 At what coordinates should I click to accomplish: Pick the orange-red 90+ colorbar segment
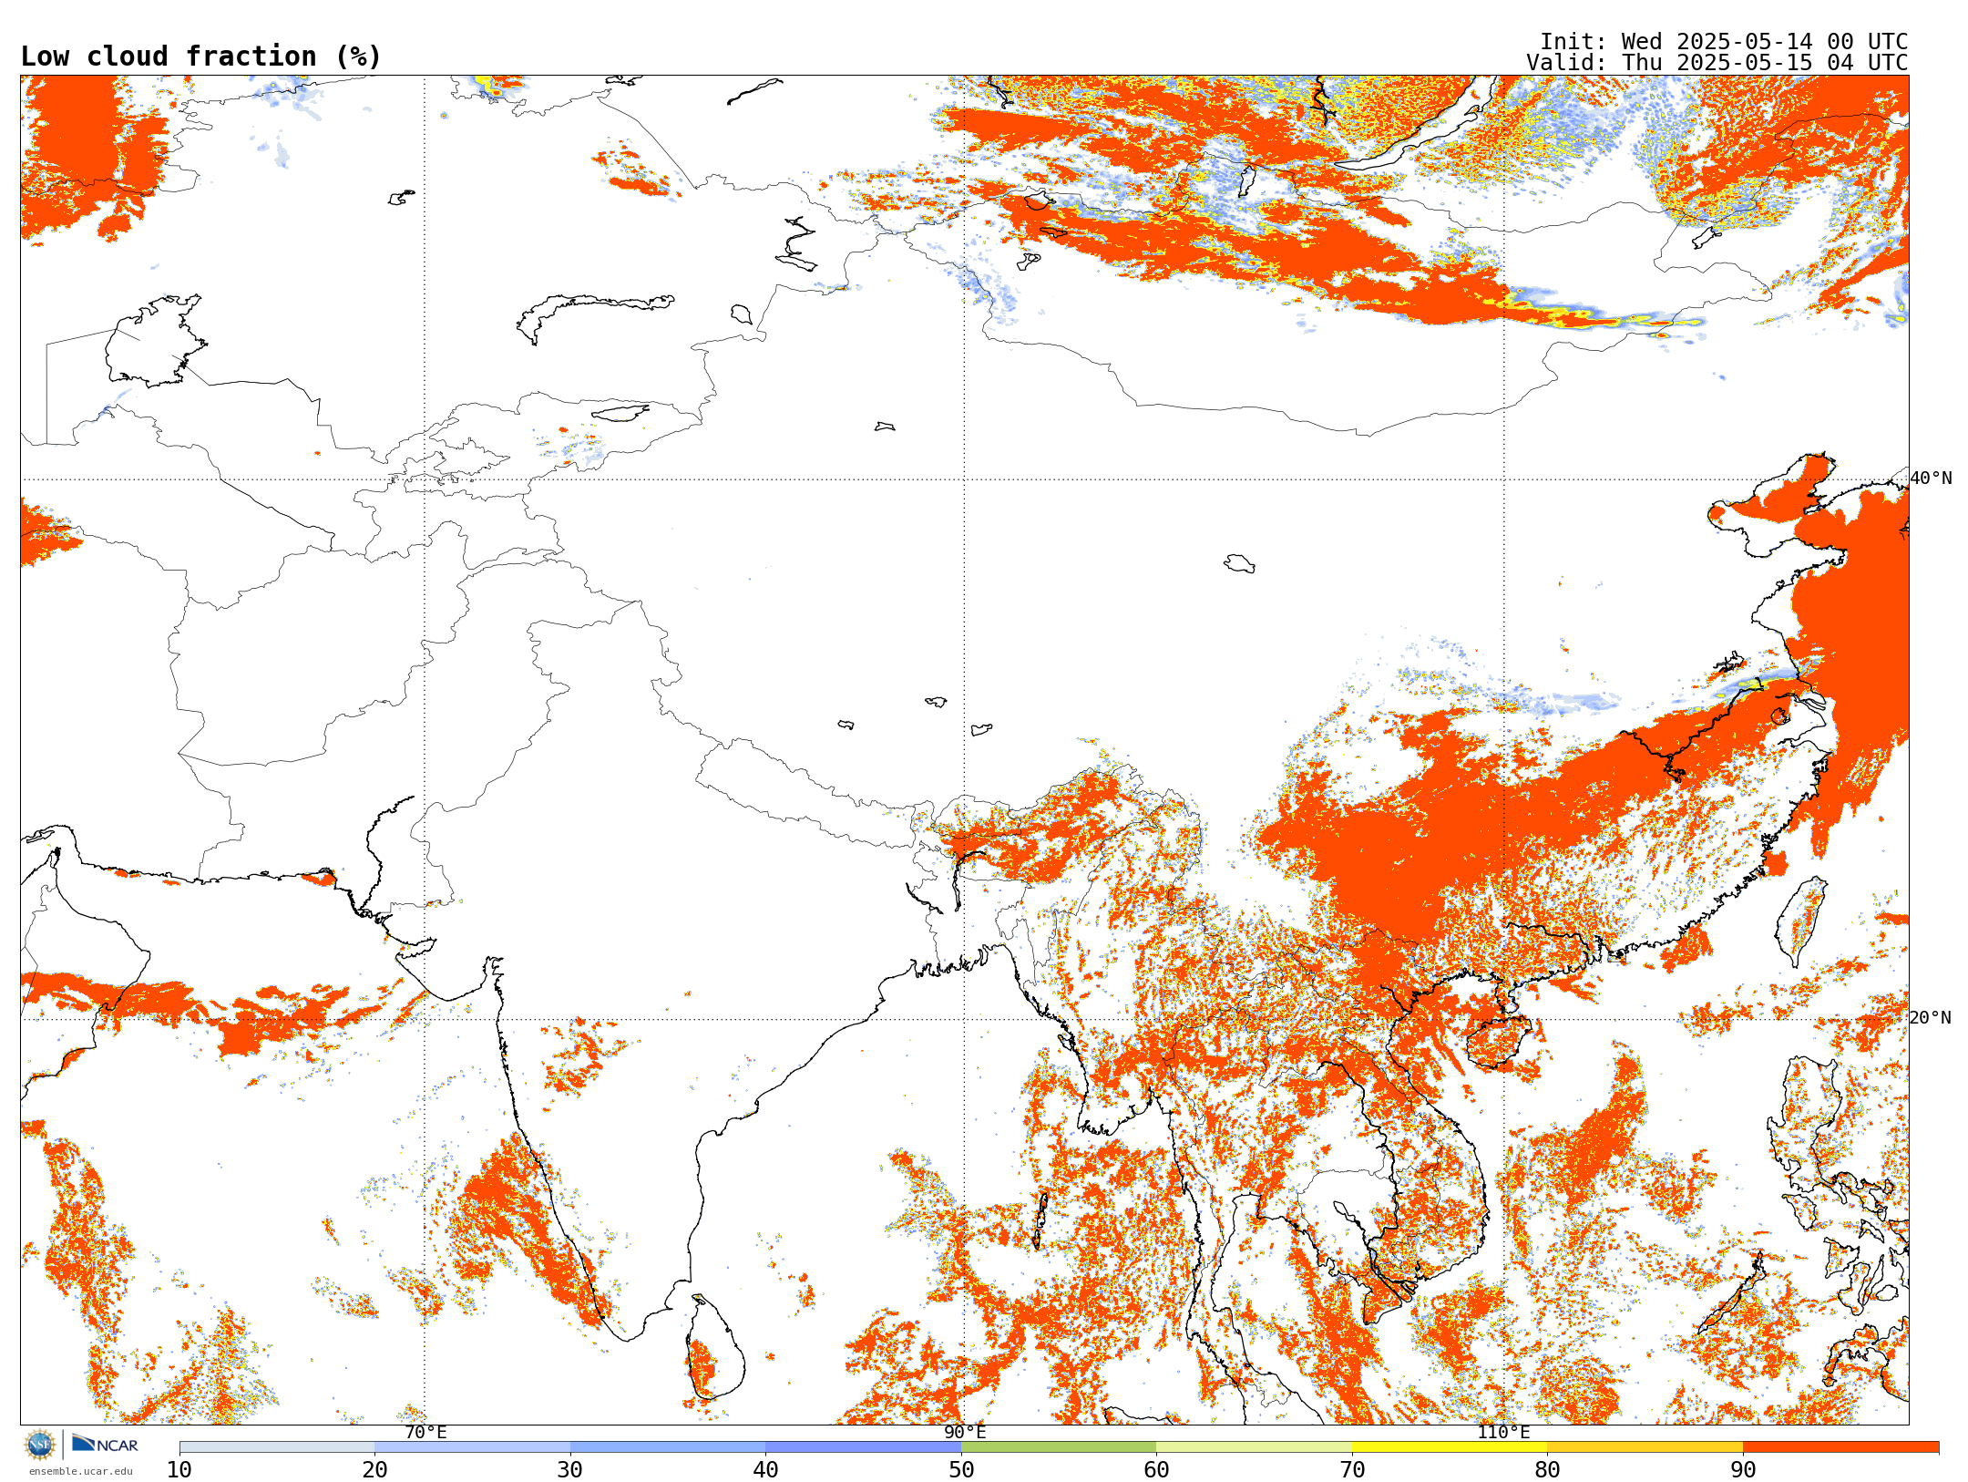(x=1840, y=1447)
